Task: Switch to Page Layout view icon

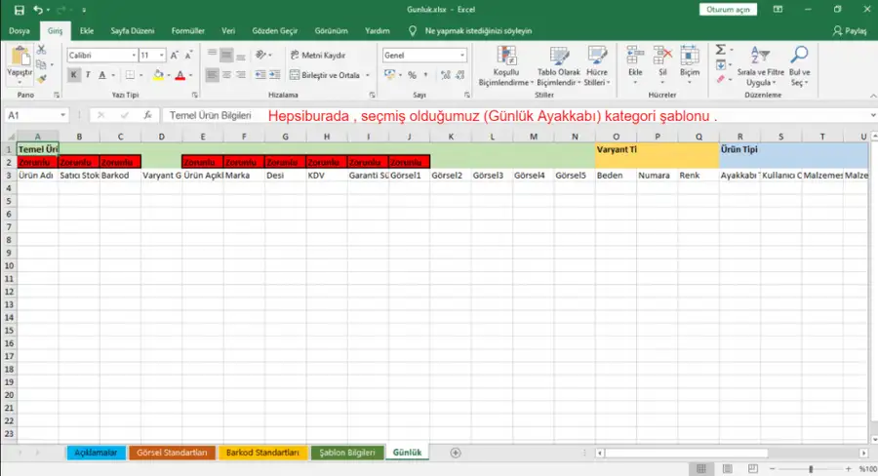Action: (728, 469)
